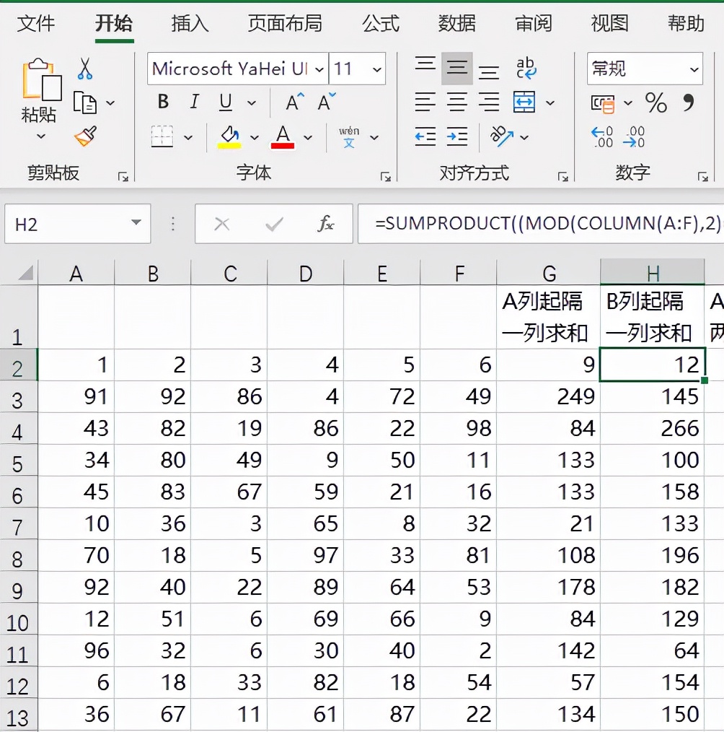Apply comma style

pos(689,102)
